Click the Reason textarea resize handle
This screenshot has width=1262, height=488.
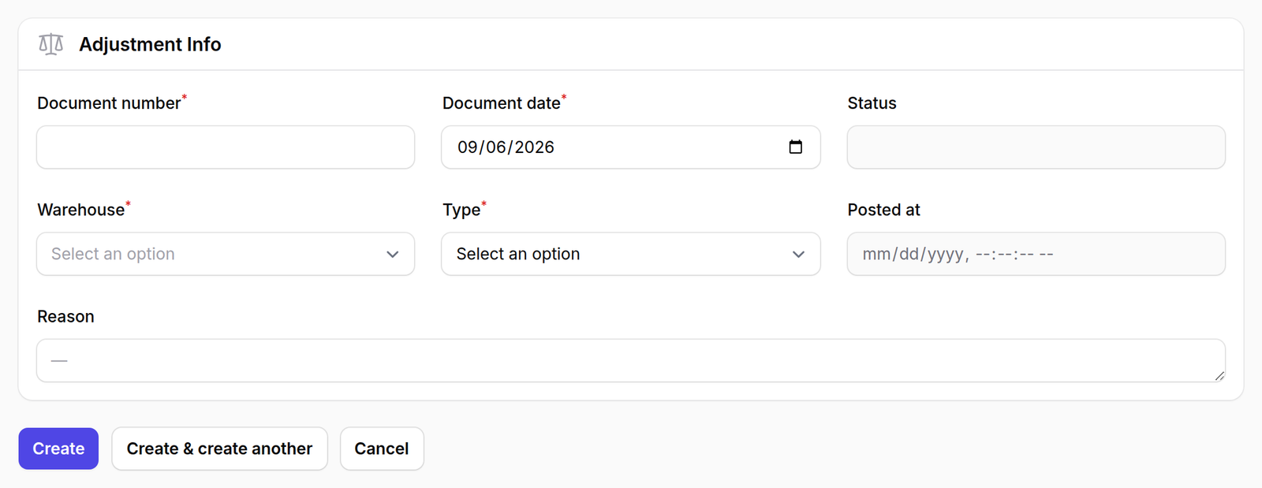pos(1219,376)
